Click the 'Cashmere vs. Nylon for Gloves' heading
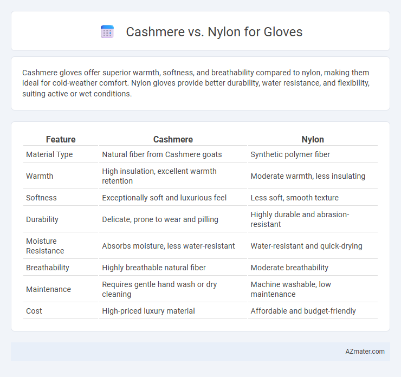Screen dimensions: 401x377 coord(214,32)
